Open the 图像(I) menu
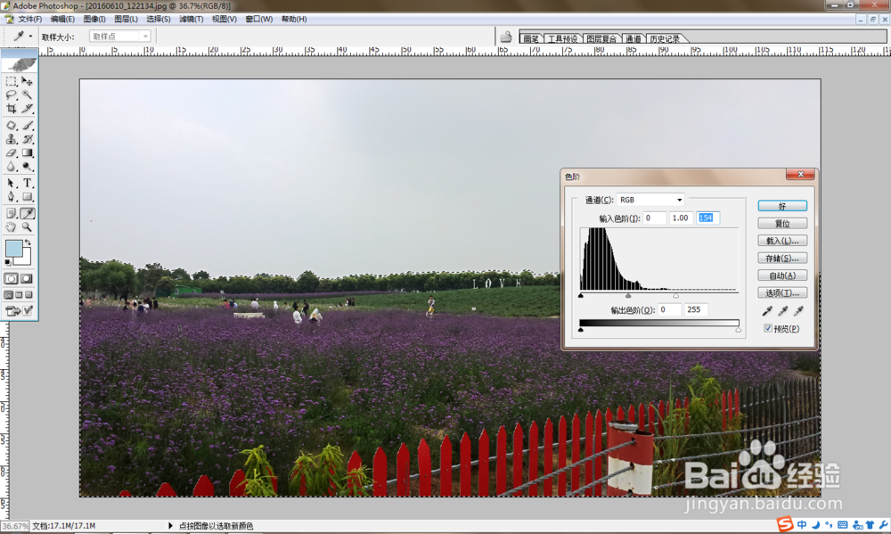Screen dimensions: 891x534 pyautogui.click(x=94, y=20)
